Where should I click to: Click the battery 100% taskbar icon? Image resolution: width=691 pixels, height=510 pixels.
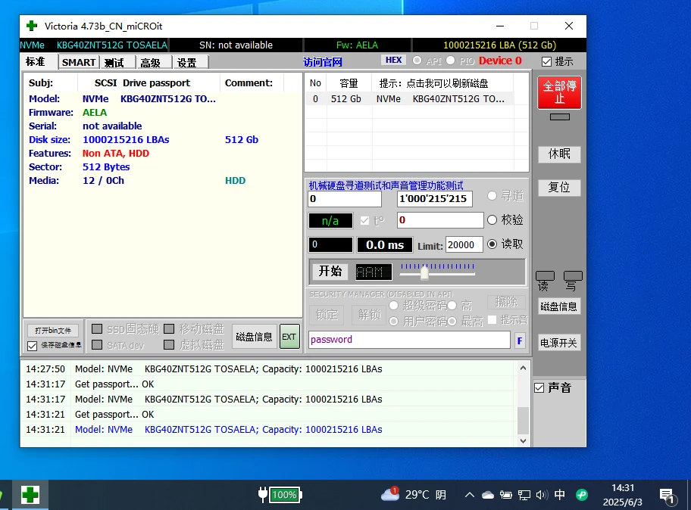[280, 495]
